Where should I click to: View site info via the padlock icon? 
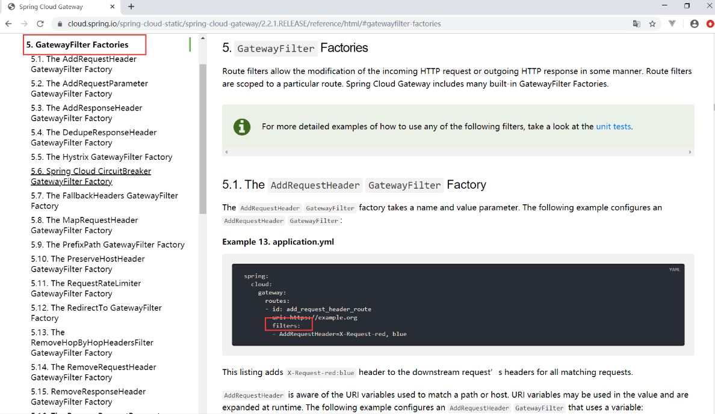(59, 24)
